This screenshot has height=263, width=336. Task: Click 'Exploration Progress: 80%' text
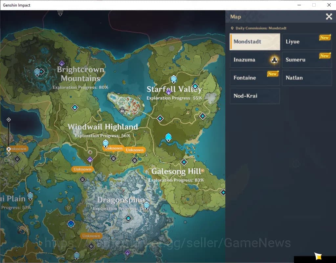tap(80, 87)
